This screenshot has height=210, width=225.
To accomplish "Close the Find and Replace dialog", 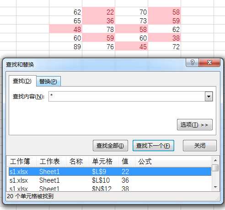I will (x=209, y=62).
